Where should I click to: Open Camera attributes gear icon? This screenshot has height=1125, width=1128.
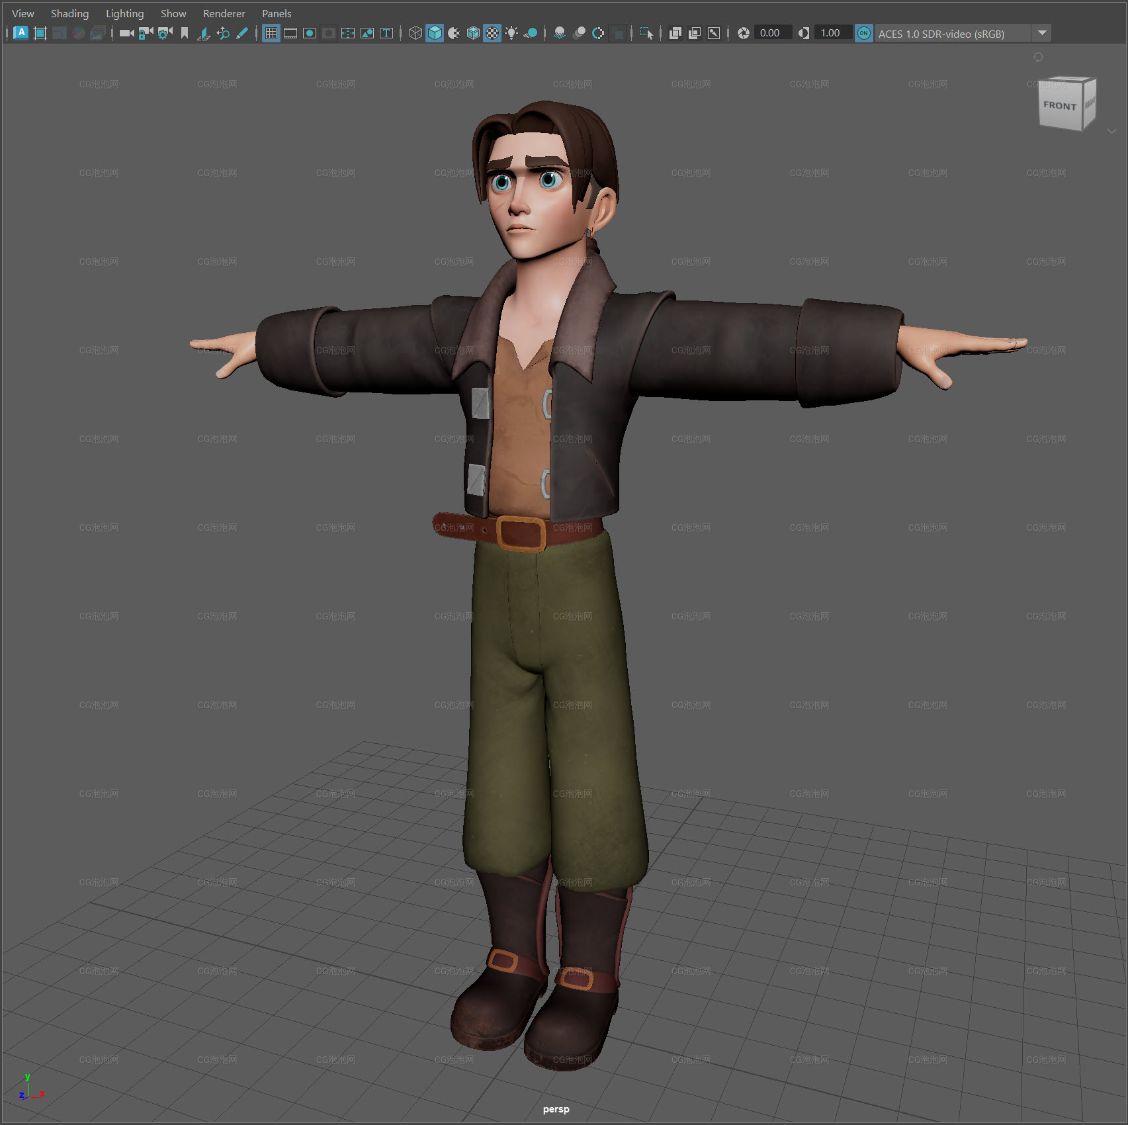tap(165, 33)
